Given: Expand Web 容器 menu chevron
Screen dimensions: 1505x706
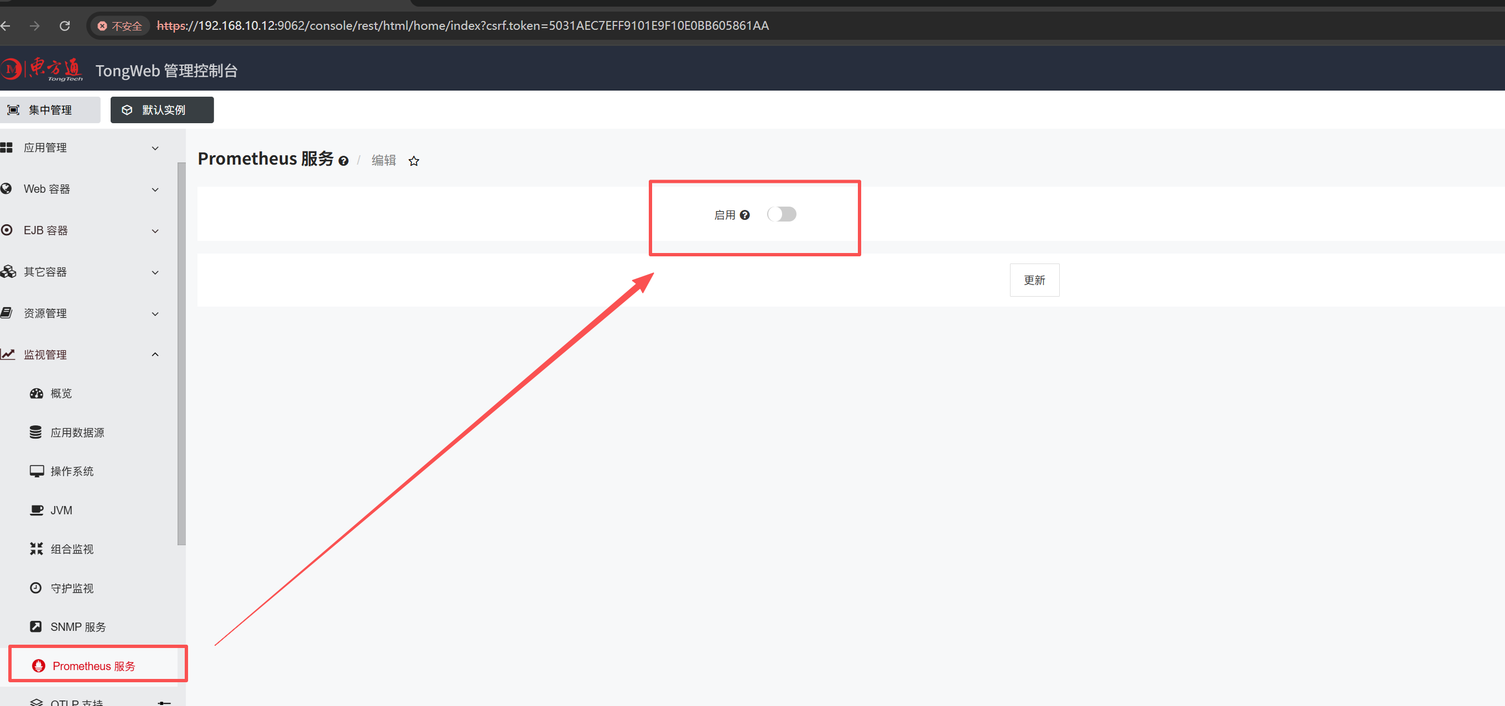Looking at the screenshot, I should 155,189.
